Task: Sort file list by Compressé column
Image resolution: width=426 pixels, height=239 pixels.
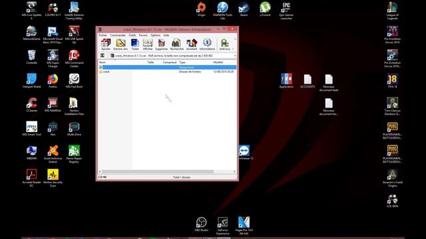Action: (170, 62)
